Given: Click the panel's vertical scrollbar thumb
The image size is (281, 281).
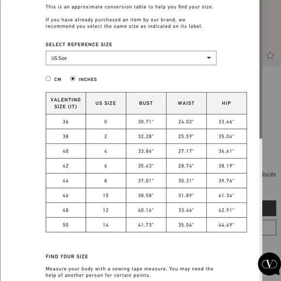Looking at the screenshot, I should click(261, 69).
